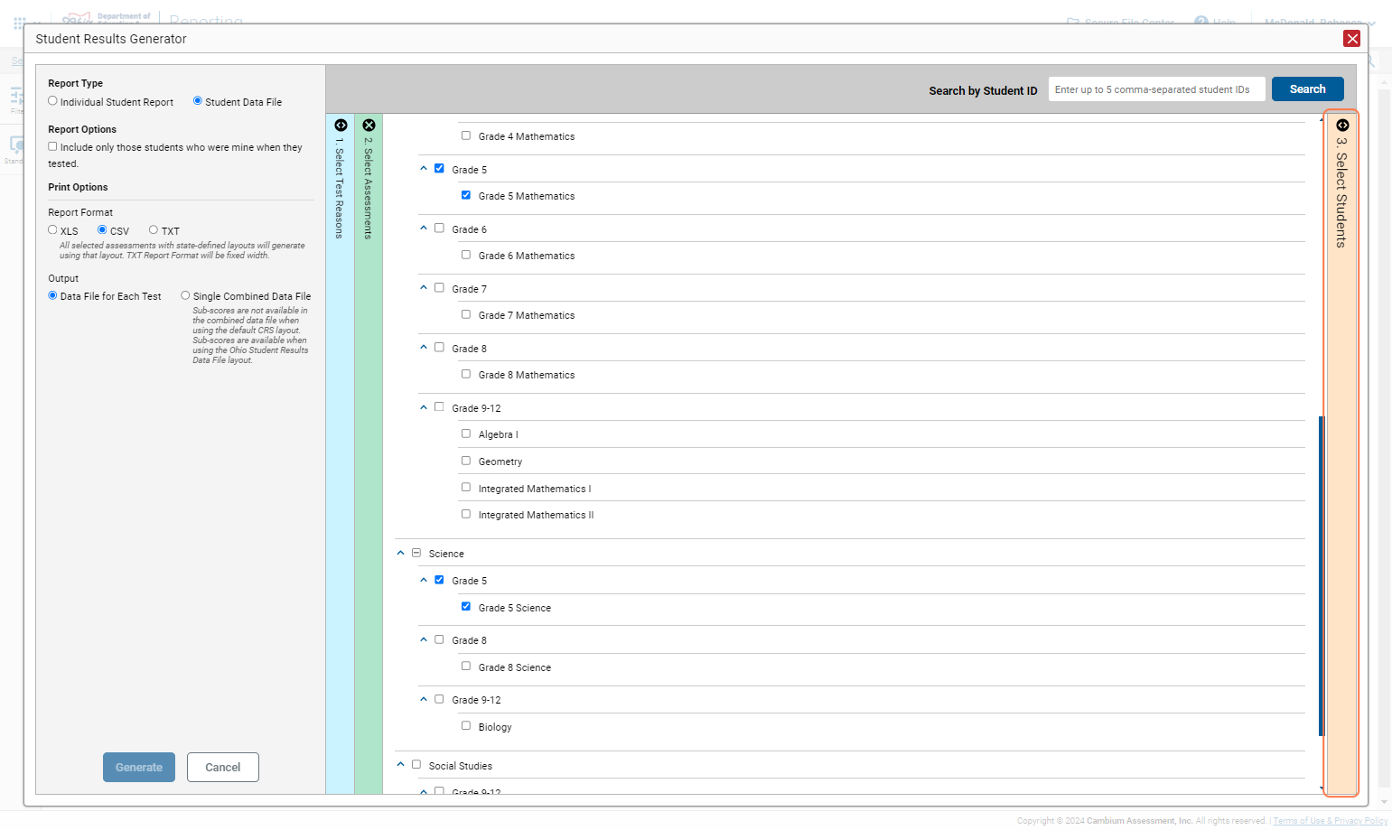Select Data File for Each Test output
Viewport: 1392px width, 830px height.
52,295
